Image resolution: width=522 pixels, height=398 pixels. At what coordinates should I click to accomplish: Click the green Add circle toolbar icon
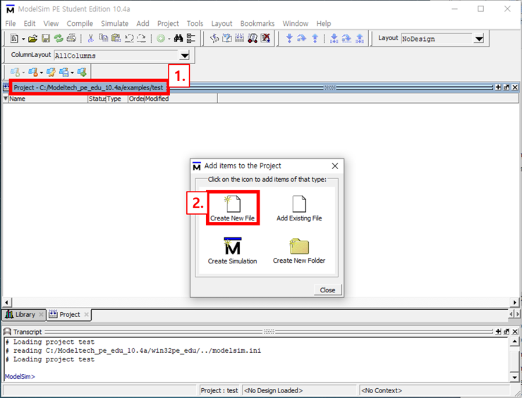point(161,39)
